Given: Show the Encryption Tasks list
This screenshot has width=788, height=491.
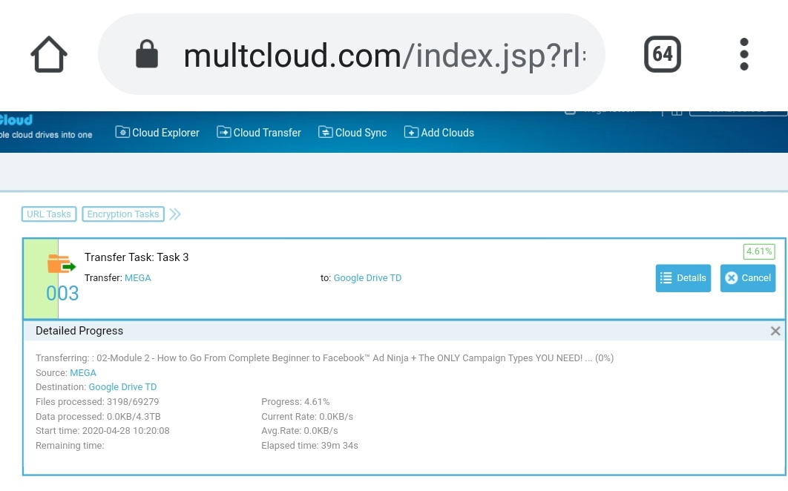Looking at the screenshot, I should [x=123, y=214].
